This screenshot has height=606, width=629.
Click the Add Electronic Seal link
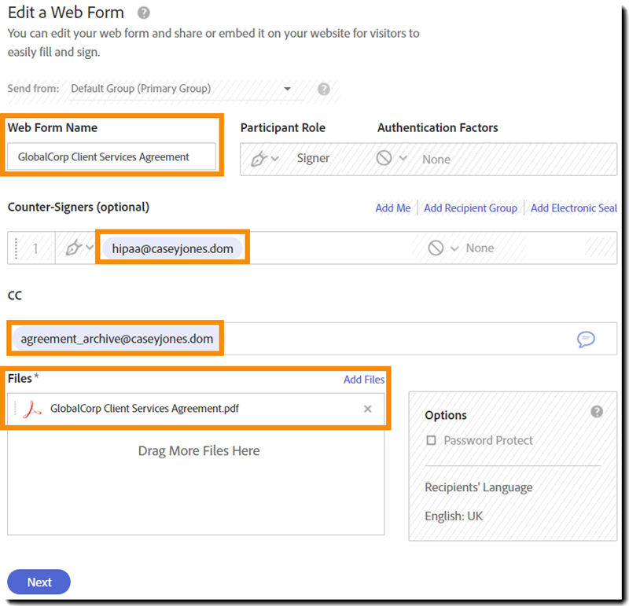[x=573, y=208]
